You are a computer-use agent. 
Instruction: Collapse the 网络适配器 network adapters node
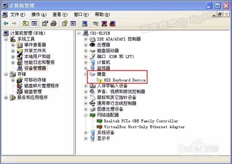(x=85, y=115)
